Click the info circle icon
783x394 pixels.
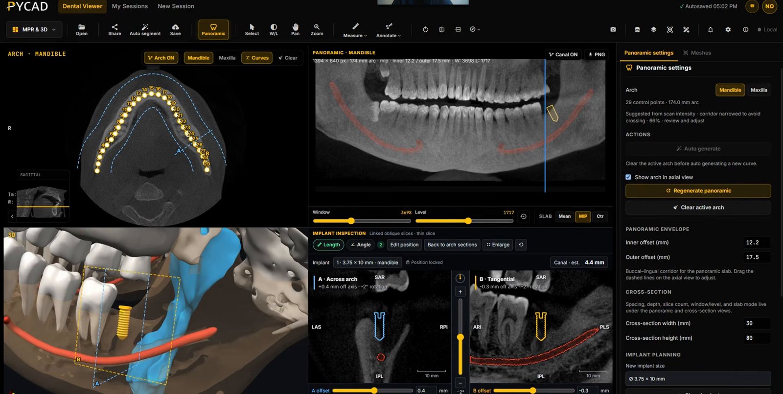pyautogui.click(x=745, y=29)
